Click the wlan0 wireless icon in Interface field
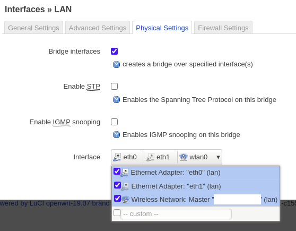 click(x=184, y=157)
